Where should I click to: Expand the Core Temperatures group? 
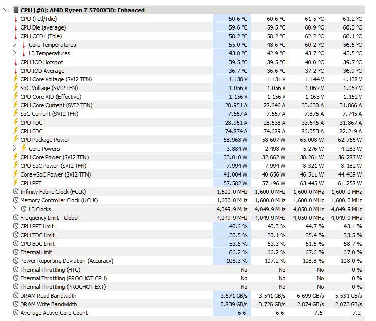14,45
